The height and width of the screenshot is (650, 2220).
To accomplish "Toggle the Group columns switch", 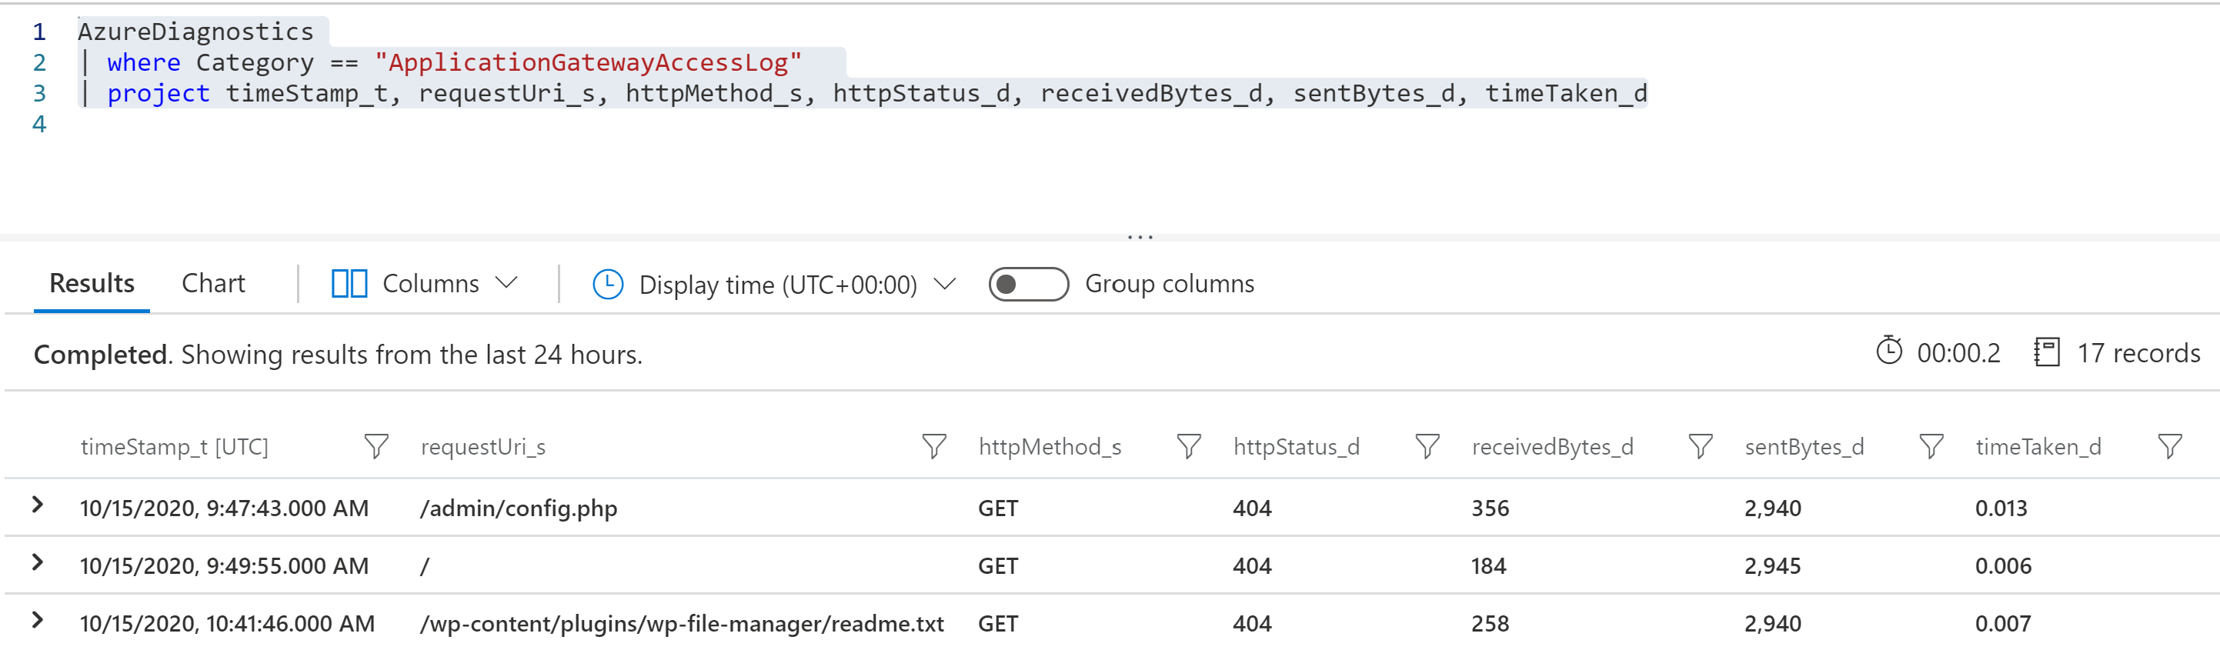I will [1028, 285].
